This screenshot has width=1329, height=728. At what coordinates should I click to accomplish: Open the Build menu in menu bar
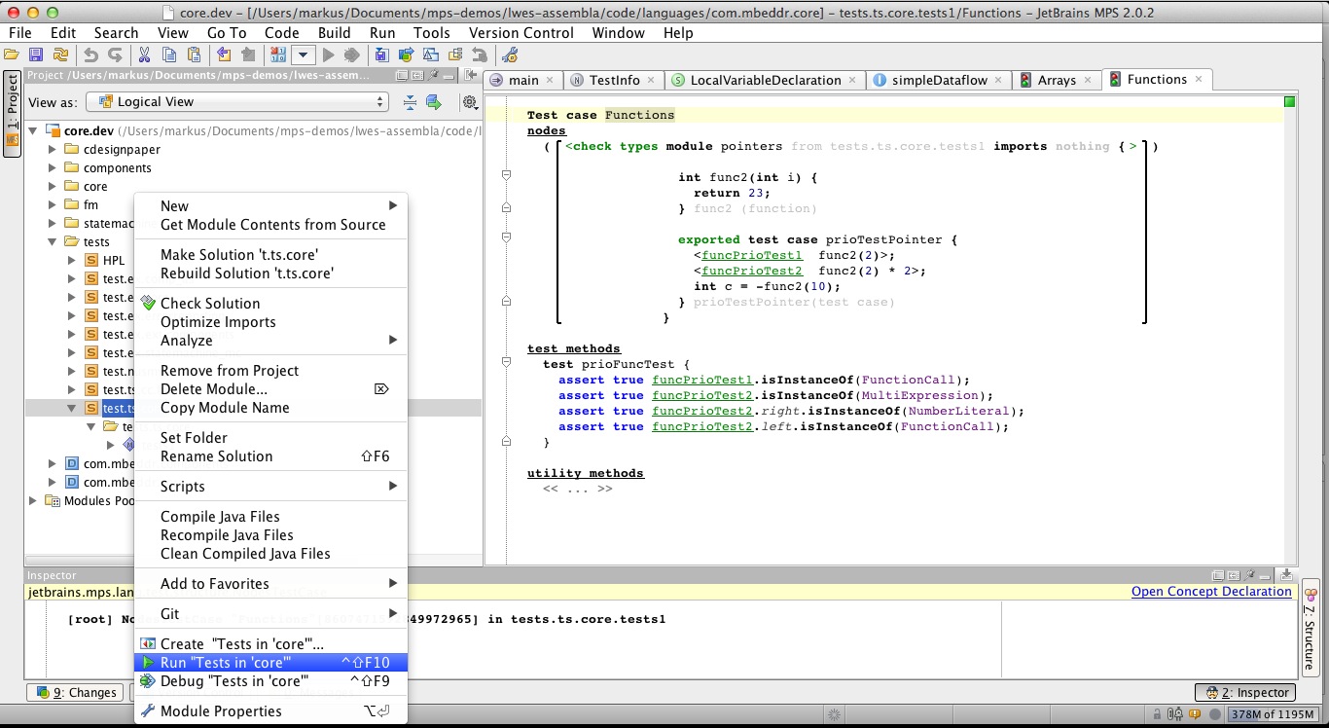(x=334, y=32)
